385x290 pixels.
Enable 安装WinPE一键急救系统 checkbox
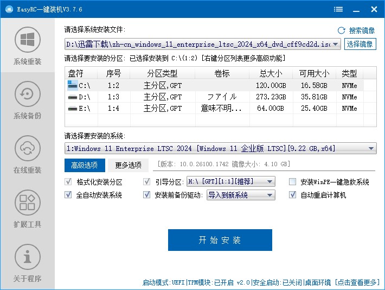click(x=293, y=182)
